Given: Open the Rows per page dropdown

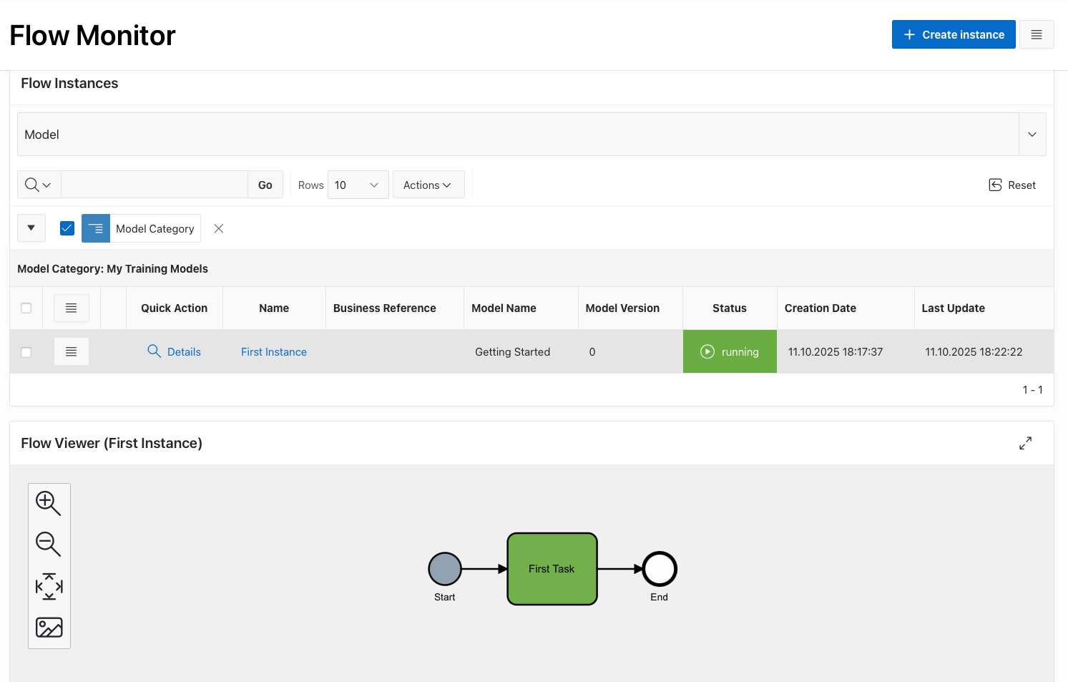Looking at the screenshot, I should (358, 185).
